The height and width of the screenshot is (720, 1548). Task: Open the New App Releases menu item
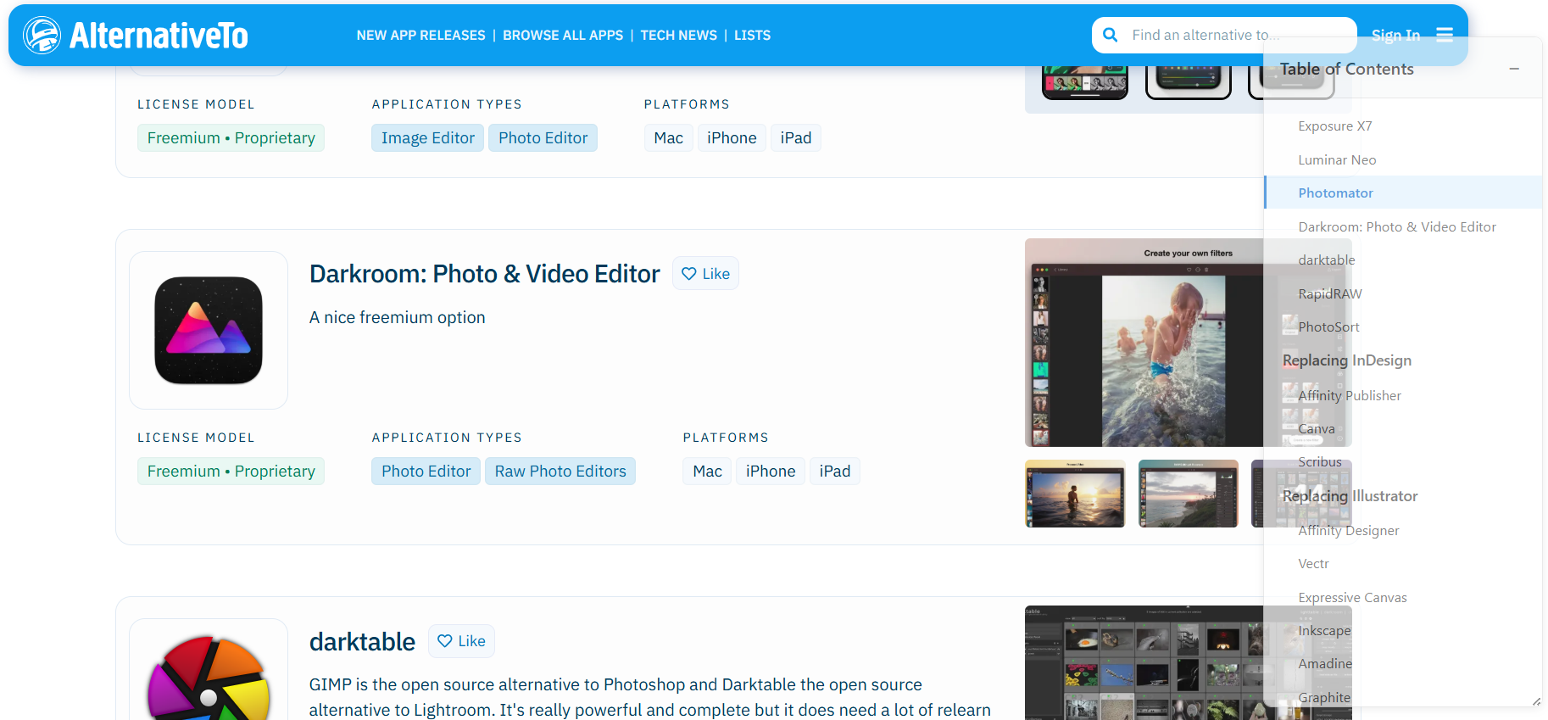click(x=420, y=36)
